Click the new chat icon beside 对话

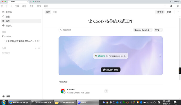click(x=39, y=48)
